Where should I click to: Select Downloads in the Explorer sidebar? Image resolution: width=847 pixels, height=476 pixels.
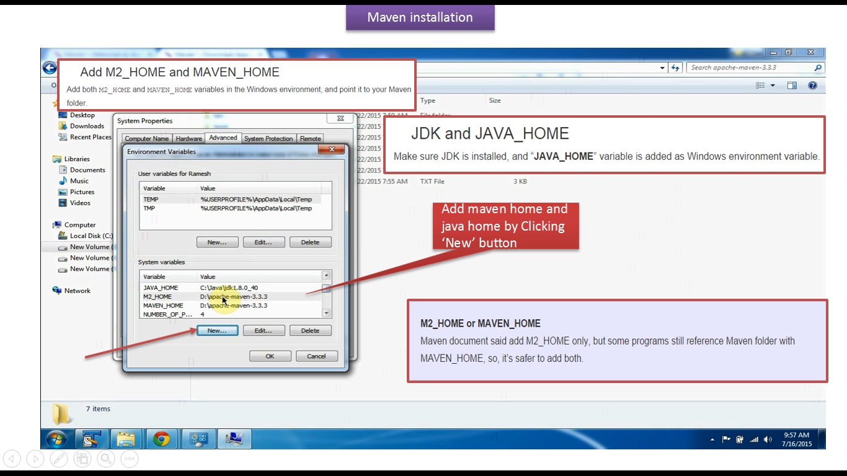[x=82, y=126]
